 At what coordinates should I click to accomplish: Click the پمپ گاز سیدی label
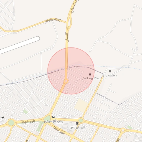coord(54,121)
